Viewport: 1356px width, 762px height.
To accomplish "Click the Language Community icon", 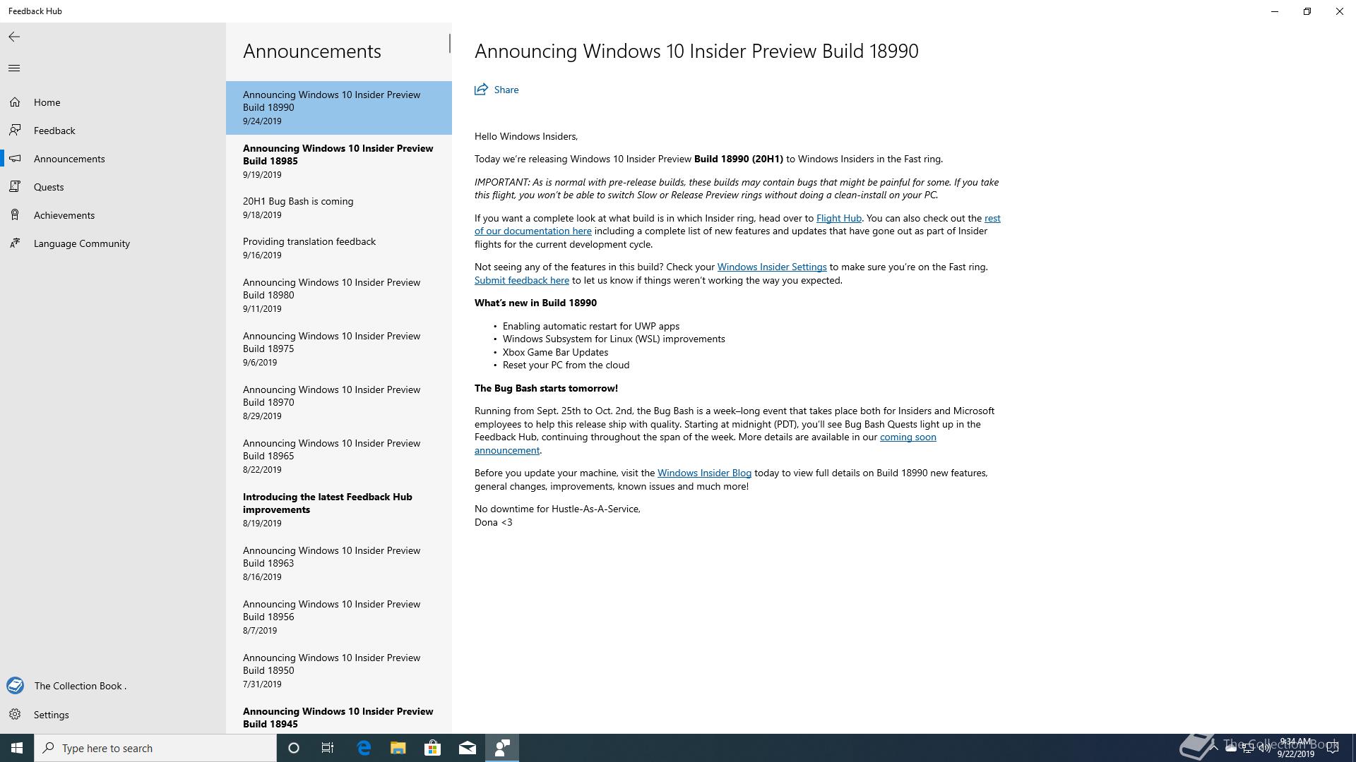I will pos(15,243).
